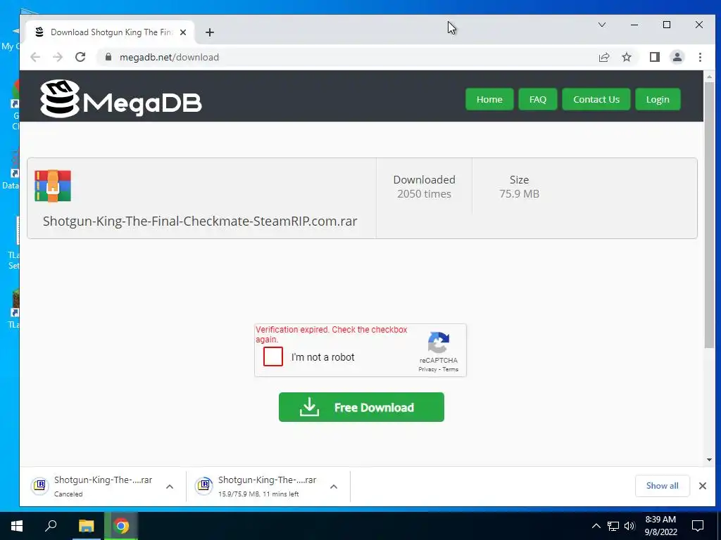Image resolution: width=721 pixels, height=540 pixels.
Task: Expand options for the canceled download
Action: pyautogui.click(x=170, y=487)
